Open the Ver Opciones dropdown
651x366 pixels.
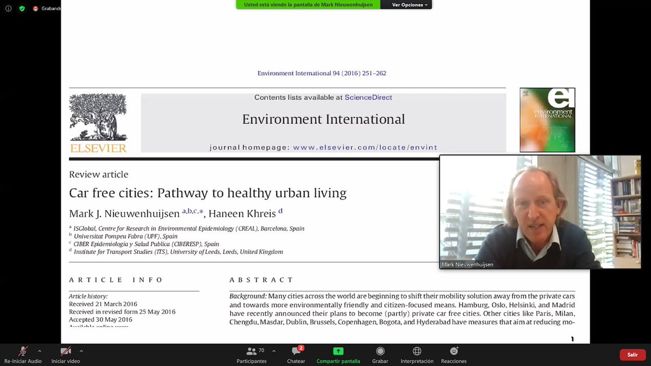[410, 5]
